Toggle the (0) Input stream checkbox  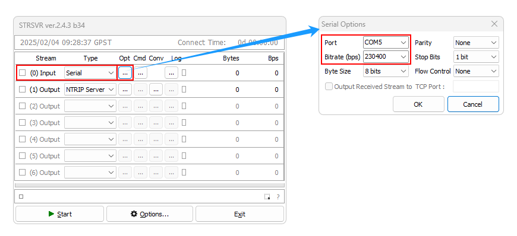22,73
